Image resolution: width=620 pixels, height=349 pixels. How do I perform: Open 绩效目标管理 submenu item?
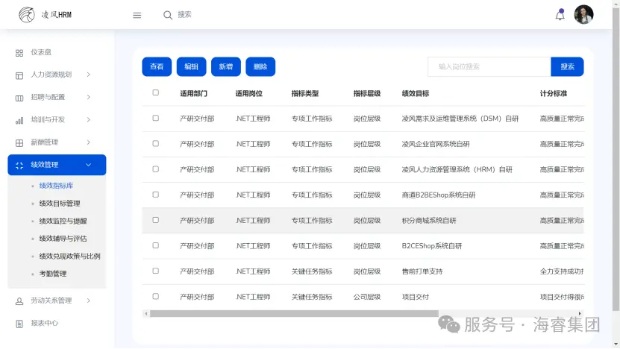[60, 204]
